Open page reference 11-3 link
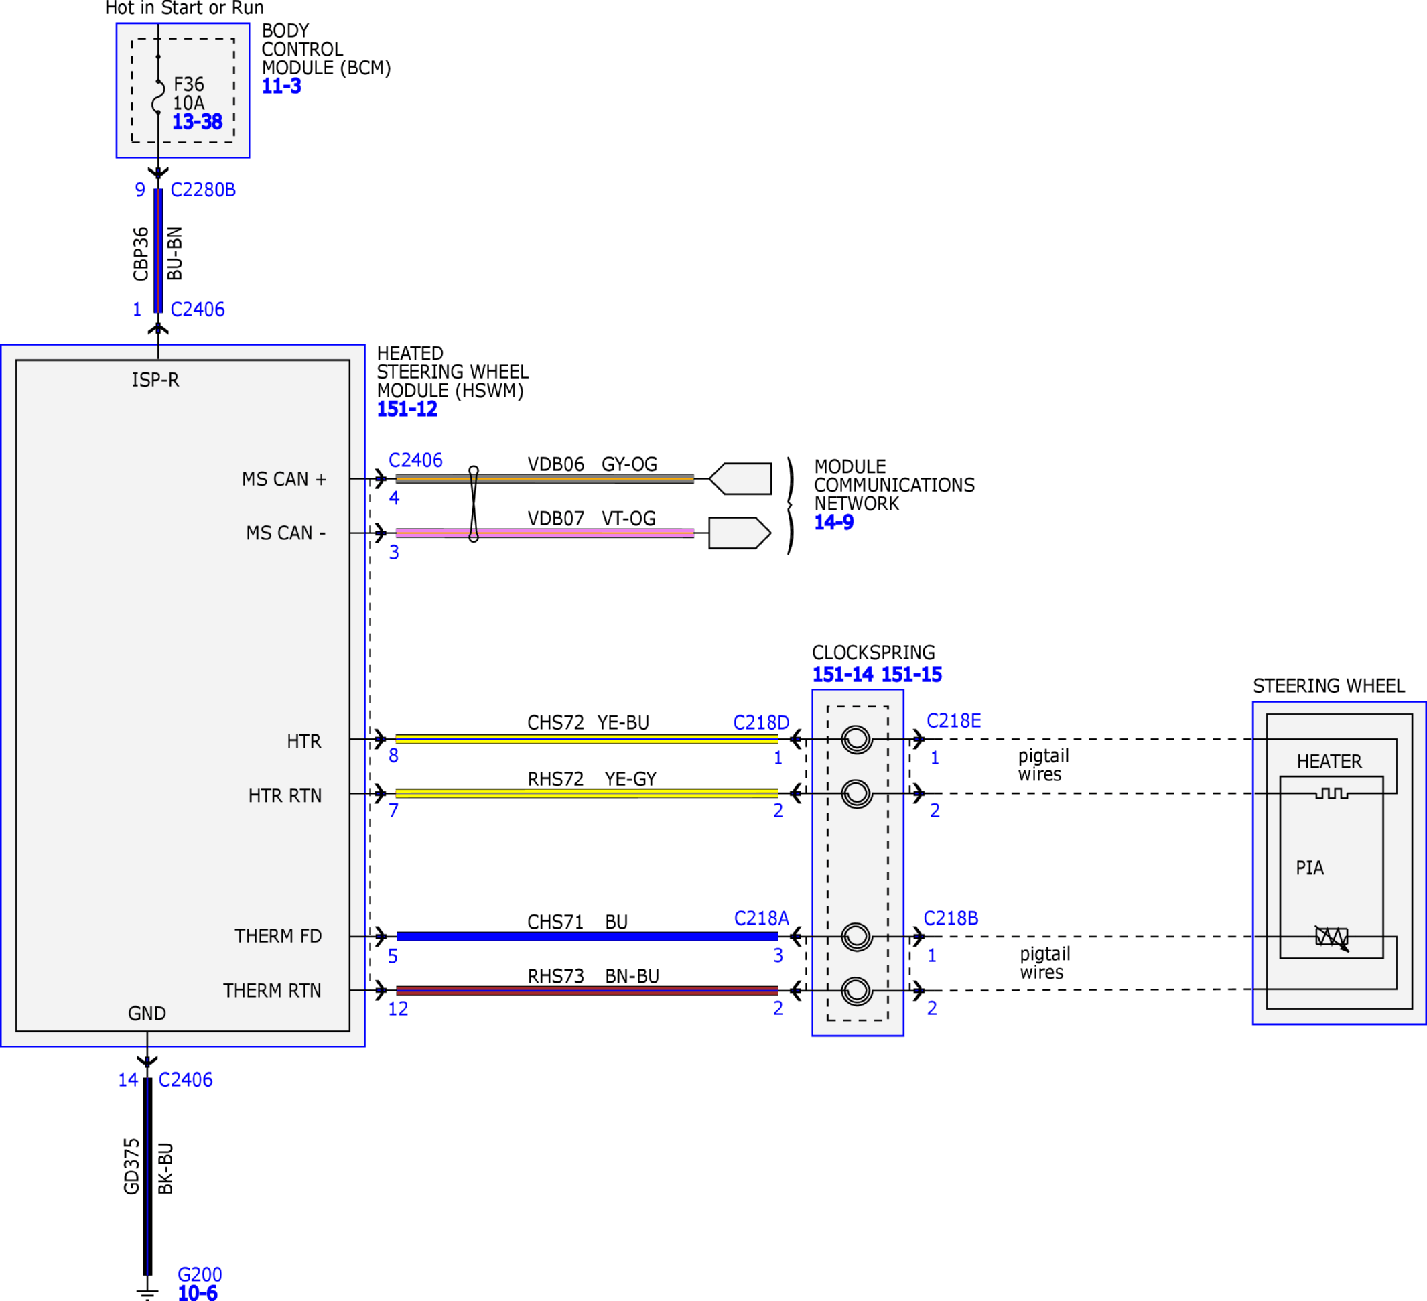Screen dimensions: 1427x1301 [282, 86]
